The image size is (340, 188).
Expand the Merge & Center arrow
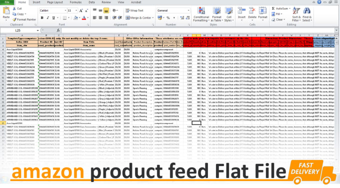[x=153, y=18]
